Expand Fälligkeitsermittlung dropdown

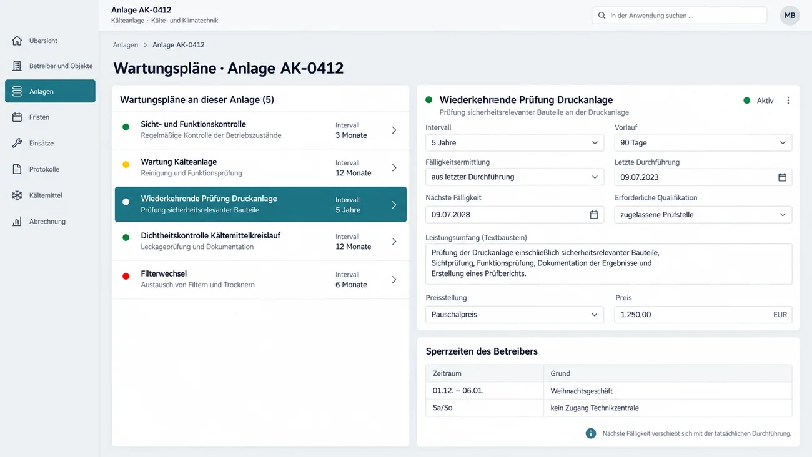click(x=515, y=177)
